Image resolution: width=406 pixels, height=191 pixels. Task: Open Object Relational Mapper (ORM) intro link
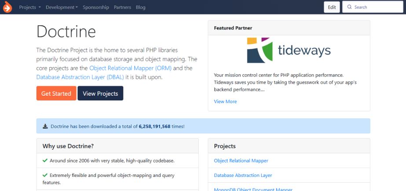[131, 68]
